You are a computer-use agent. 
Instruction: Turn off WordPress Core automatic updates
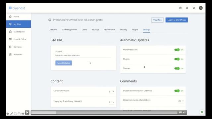177,50
